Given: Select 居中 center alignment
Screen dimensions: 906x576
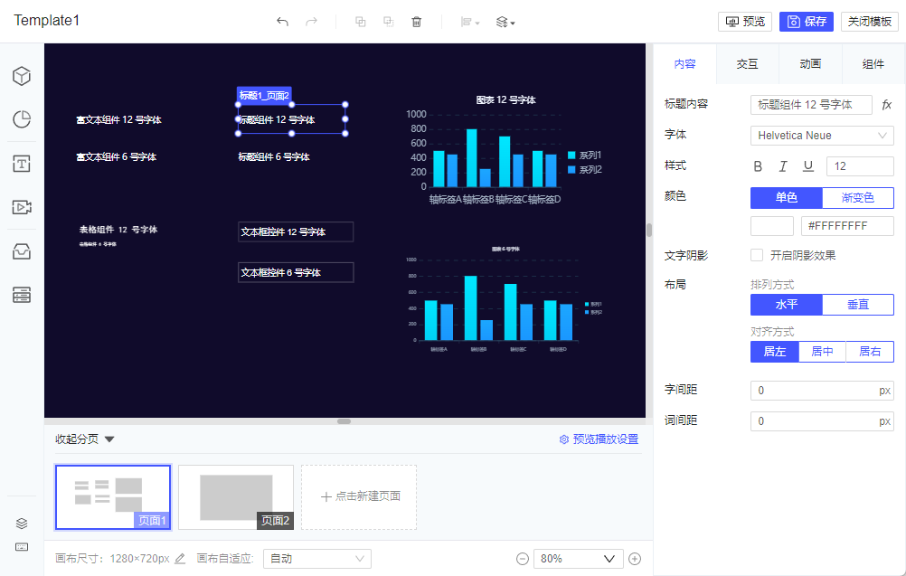Looking at the screenshot, I should coord(822,351).
